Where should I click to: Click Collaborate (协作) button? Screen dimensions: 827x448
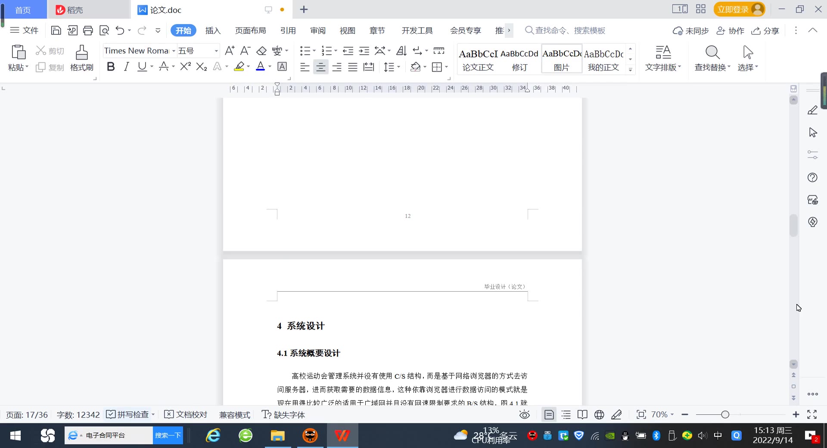731,31
